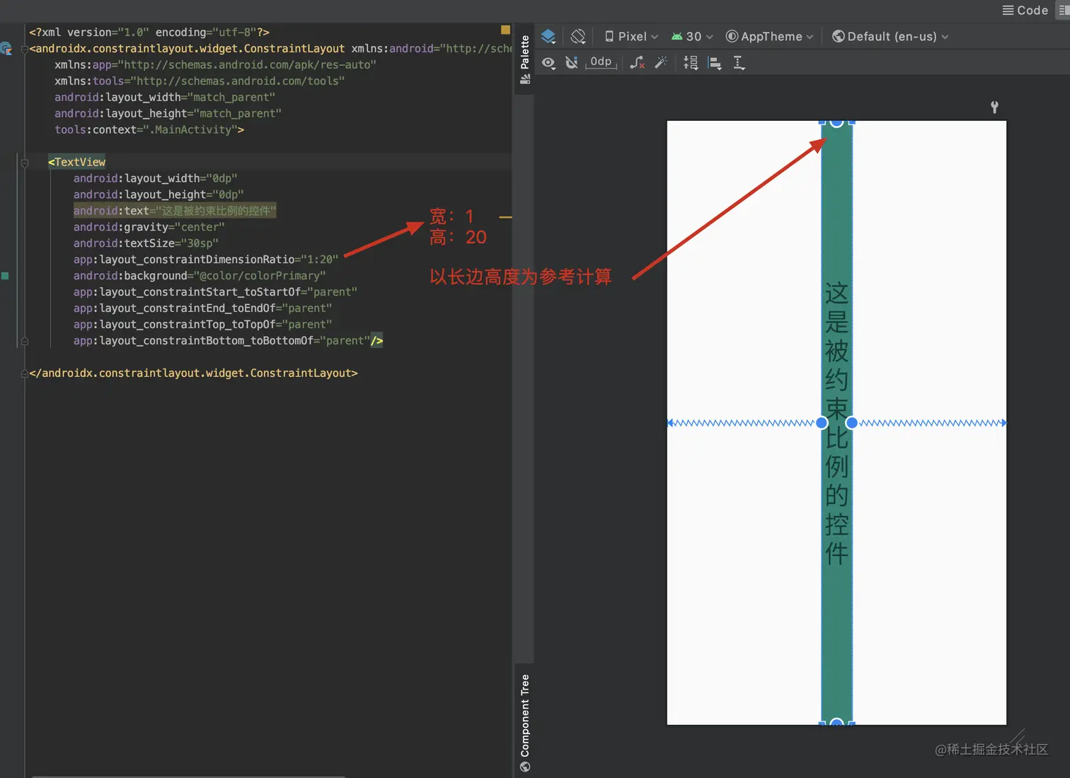1070x778 pixels.
Task: Open the API level 30 dropdown
Action: [x=692, y=36]
